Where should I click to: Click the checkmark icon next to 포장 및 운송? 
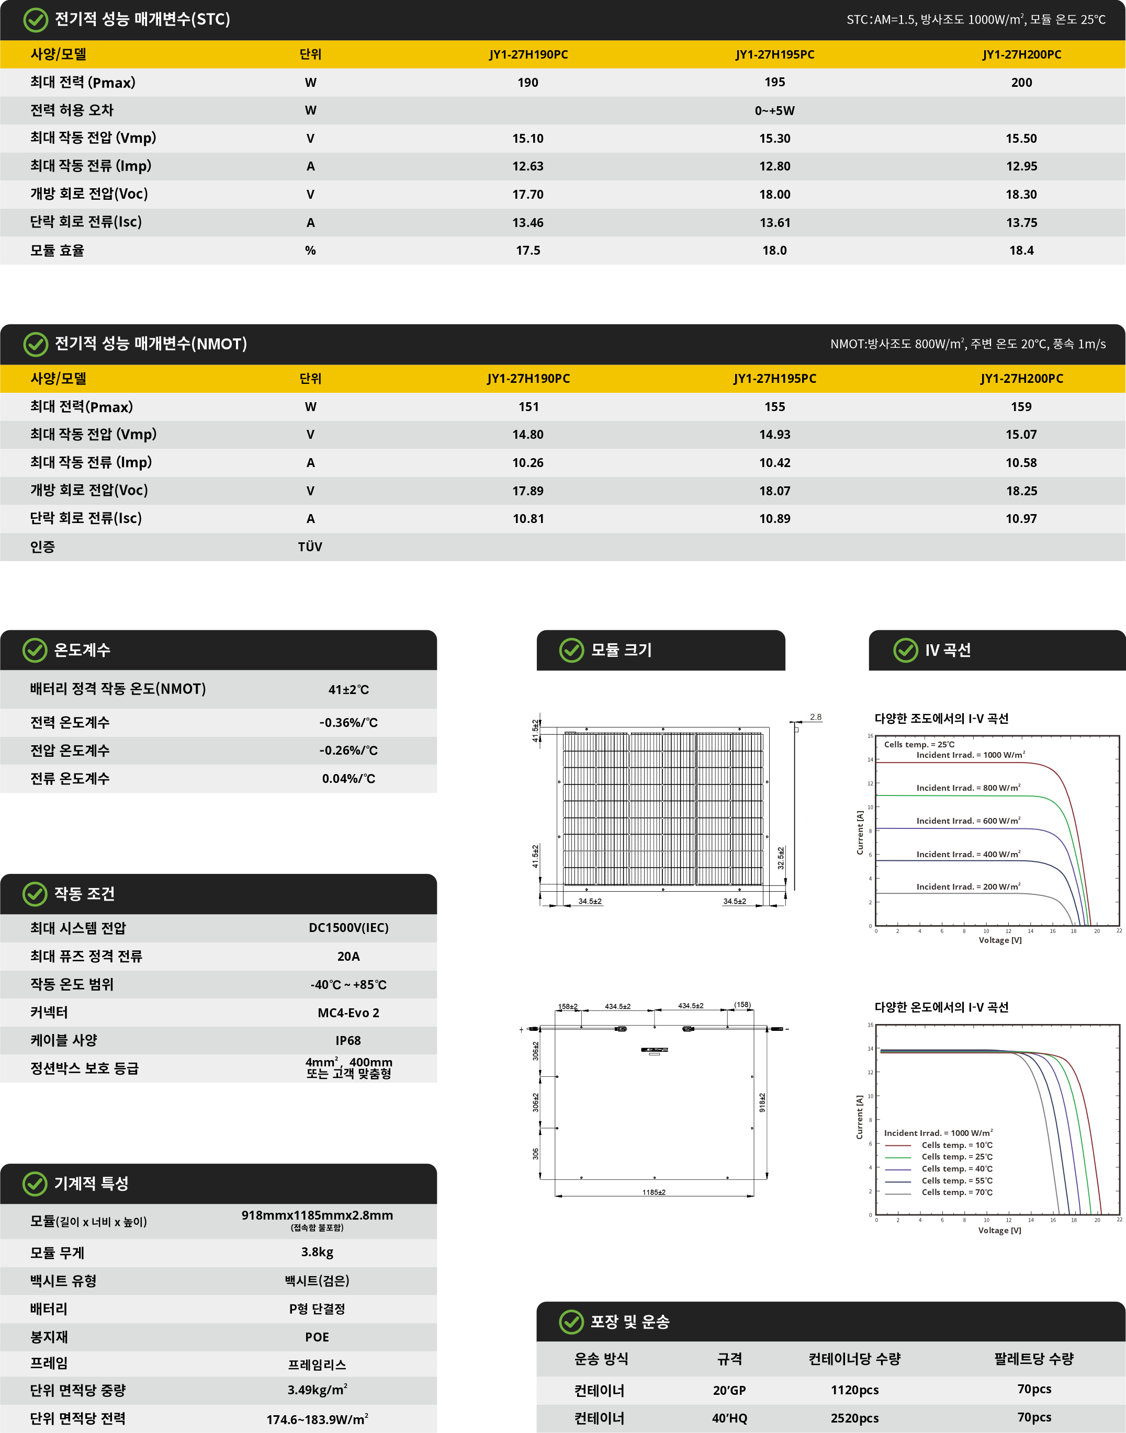[571, 1322]
